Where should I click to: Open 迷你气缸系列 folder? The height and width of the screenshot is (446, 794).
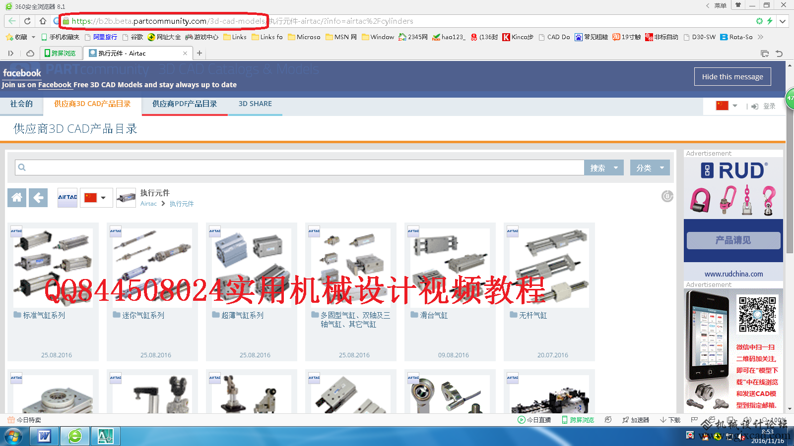click(143, 315)
